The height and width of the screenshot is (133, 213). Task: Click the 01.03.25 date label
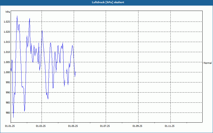click(x=41, y=126)
